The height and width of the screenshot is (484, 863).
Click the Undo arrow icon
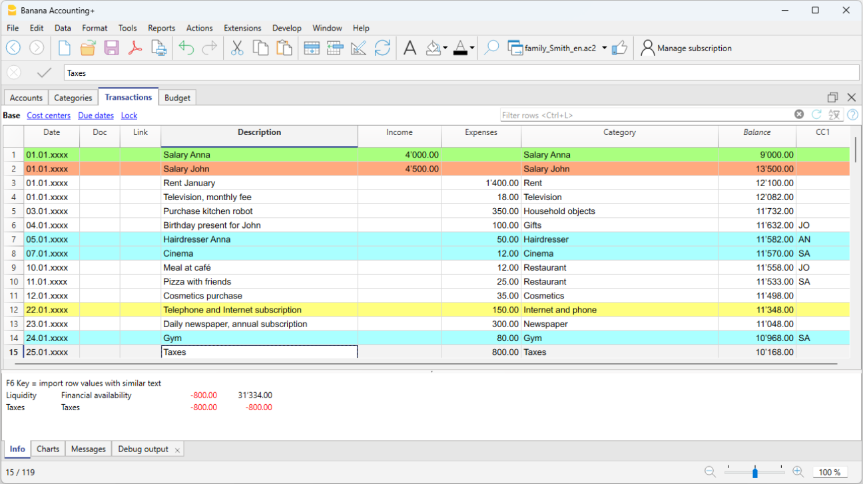[x=186, y=48]
